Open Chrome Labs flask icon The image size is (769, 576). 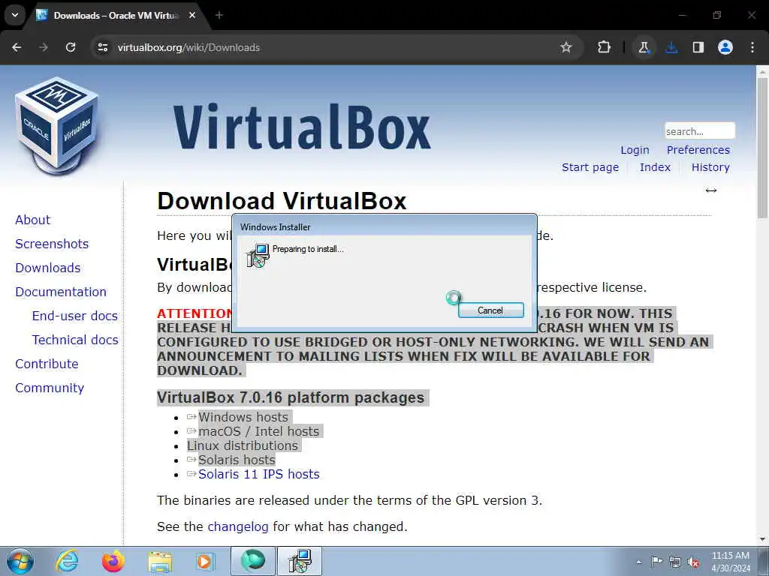(x=644, y=47)
